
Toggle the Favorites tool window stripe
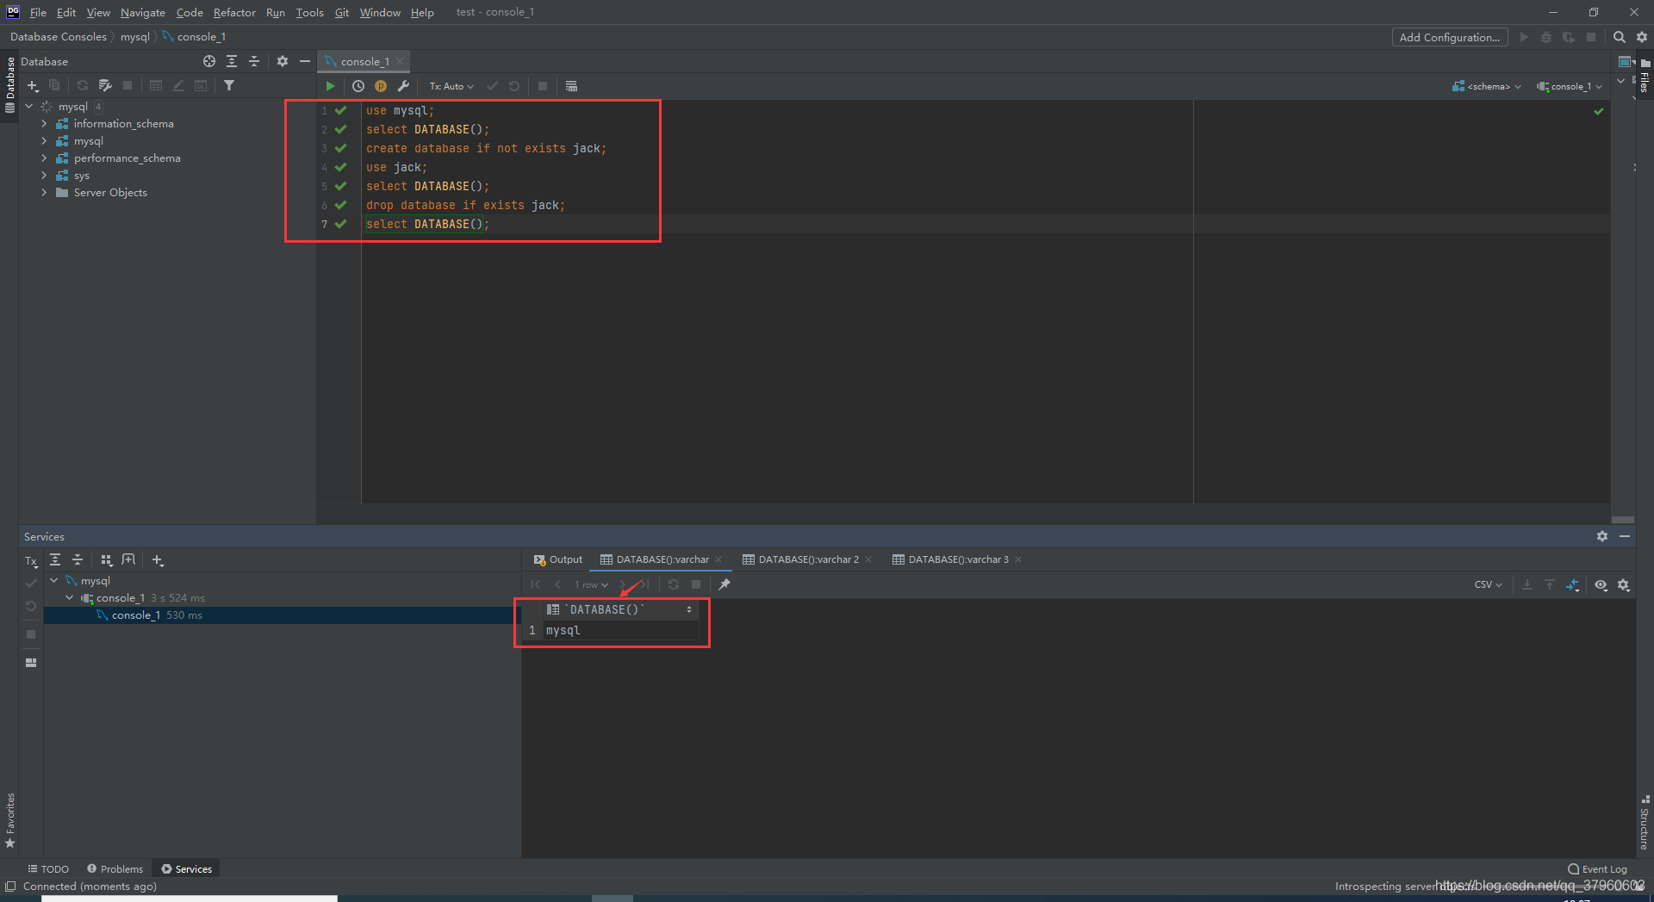[x=10, y=820]
